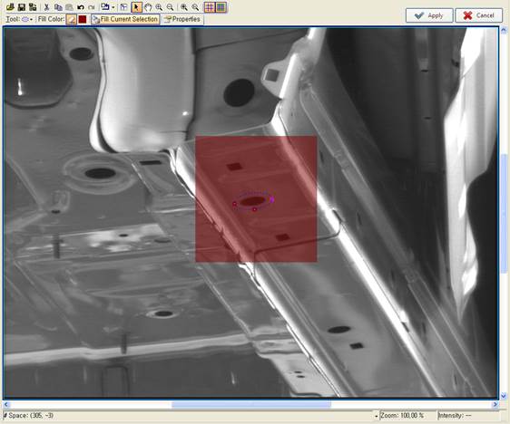The width and height of the screenshot is (510, 424).
Task: Open the Properties toolbar item
Action: (x=182, y=19)
